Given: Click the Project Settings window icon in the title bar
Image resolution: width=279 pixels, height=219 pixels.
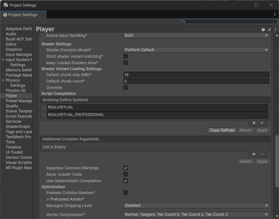Looking at the screenshot, I should (x=5, y=5).
